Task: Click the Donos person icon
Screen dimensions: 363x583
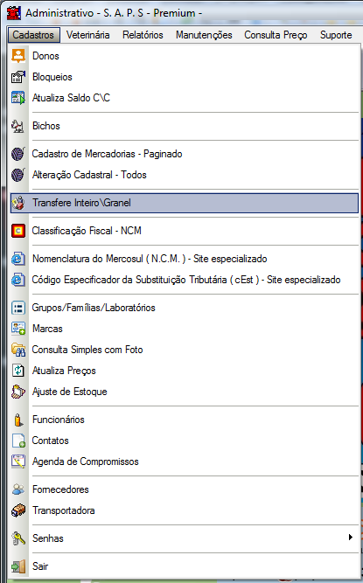Action: (x=18, y=56)
